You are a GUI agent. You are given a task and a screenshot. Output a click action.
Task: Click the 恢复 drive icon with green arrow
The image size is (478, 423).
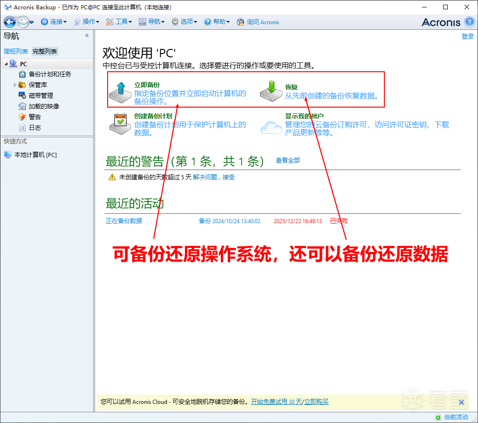271,91
